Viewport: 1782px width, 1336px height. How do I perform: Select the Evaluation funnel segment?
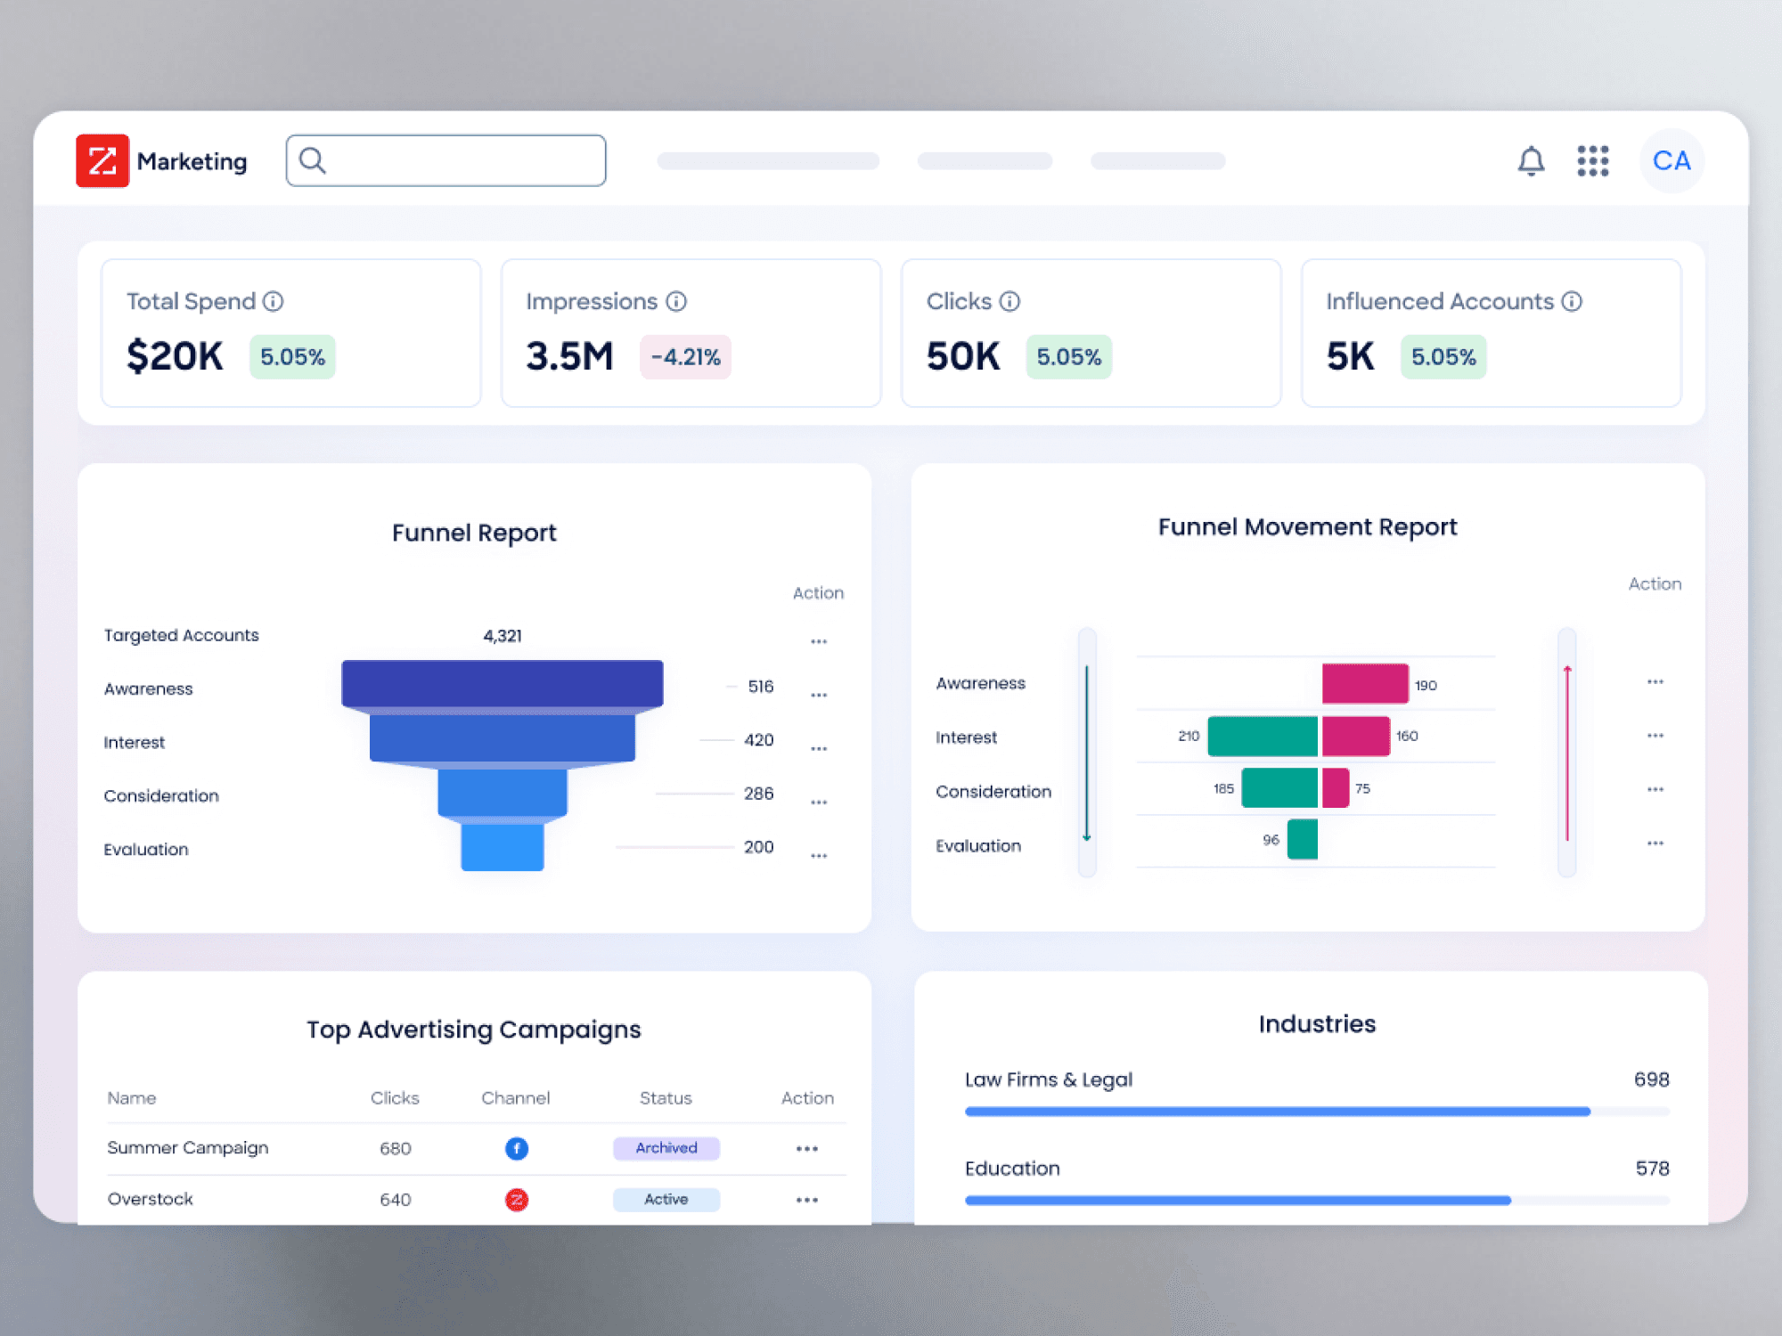click(x=503, y=846)
